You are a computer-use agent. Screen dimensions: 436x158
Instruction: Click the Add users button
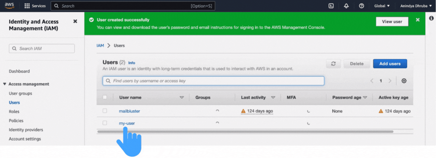point(390,64)
